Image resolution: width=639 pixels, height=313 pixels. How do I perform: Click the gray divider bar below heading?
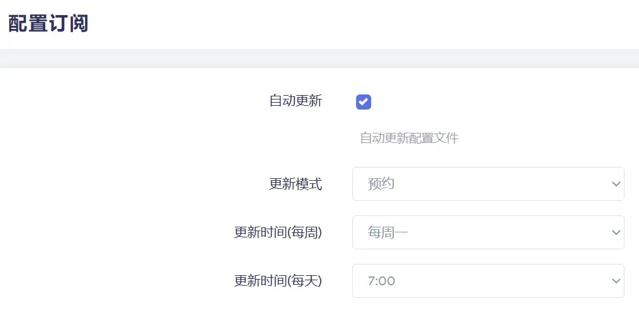319,59
